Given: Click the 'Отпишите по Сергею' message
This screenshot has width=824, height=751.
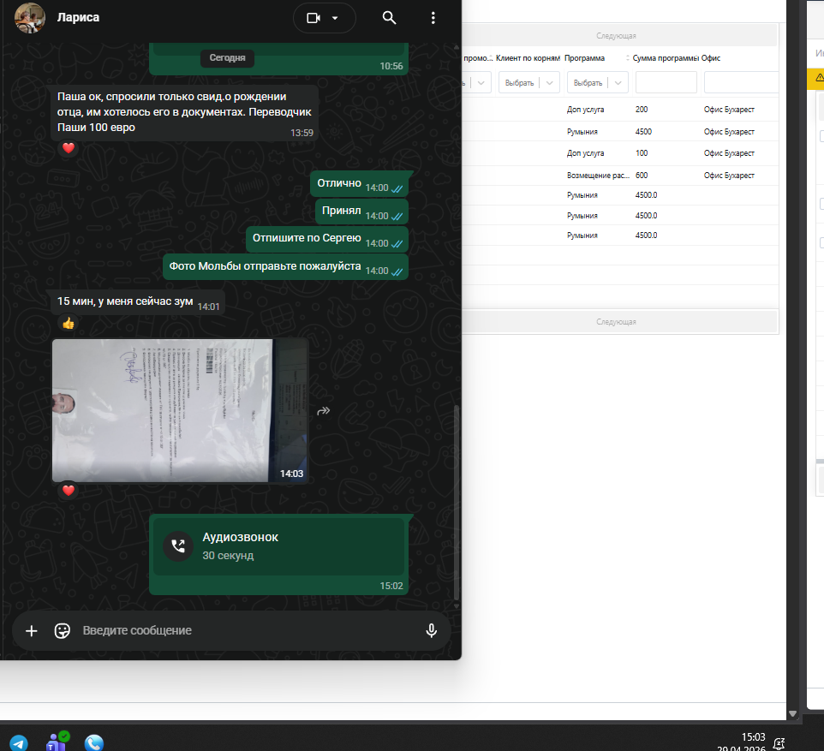Looking at the screenshot, I should point(327,238).
